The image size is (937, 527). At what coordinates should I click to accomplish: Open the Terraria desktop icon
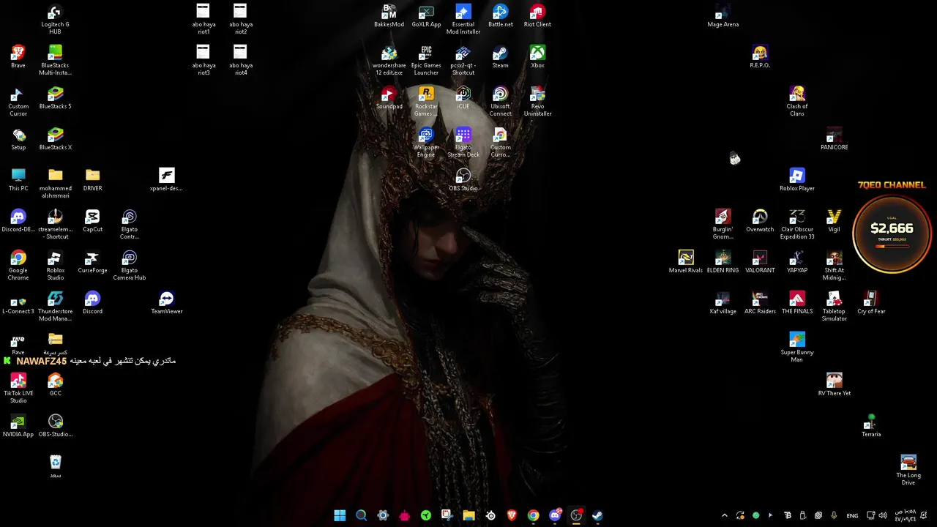871,426
